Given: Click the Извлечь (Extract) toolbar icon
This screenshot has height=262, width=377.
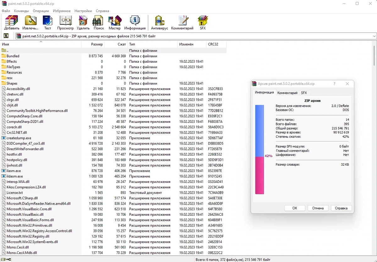Looking at the screenshot, I should click(x=30, y=20).
